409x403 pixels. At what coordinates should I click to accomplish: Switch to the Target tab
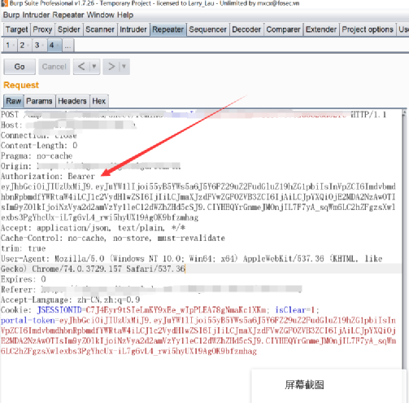(16, 29)
